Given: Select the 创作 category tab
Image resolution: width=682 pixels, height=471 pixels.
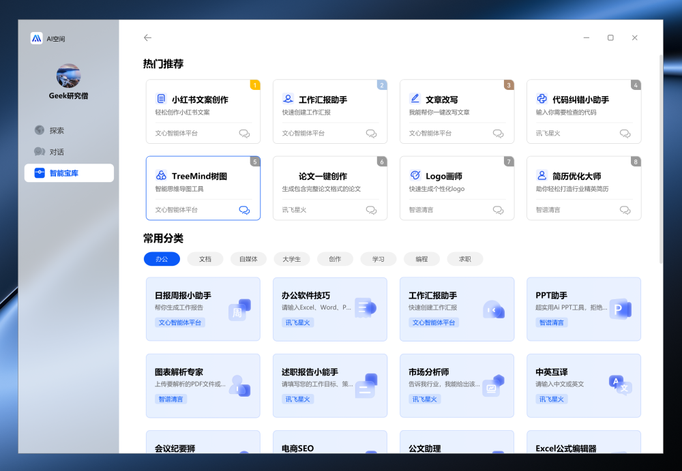Looking at the screenshot, I should [335, 259].
